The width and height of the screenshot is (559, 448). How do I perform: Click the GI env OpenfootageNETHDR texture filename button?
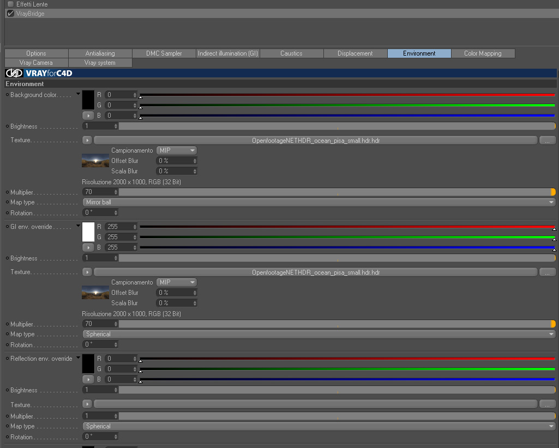point(316,273)
